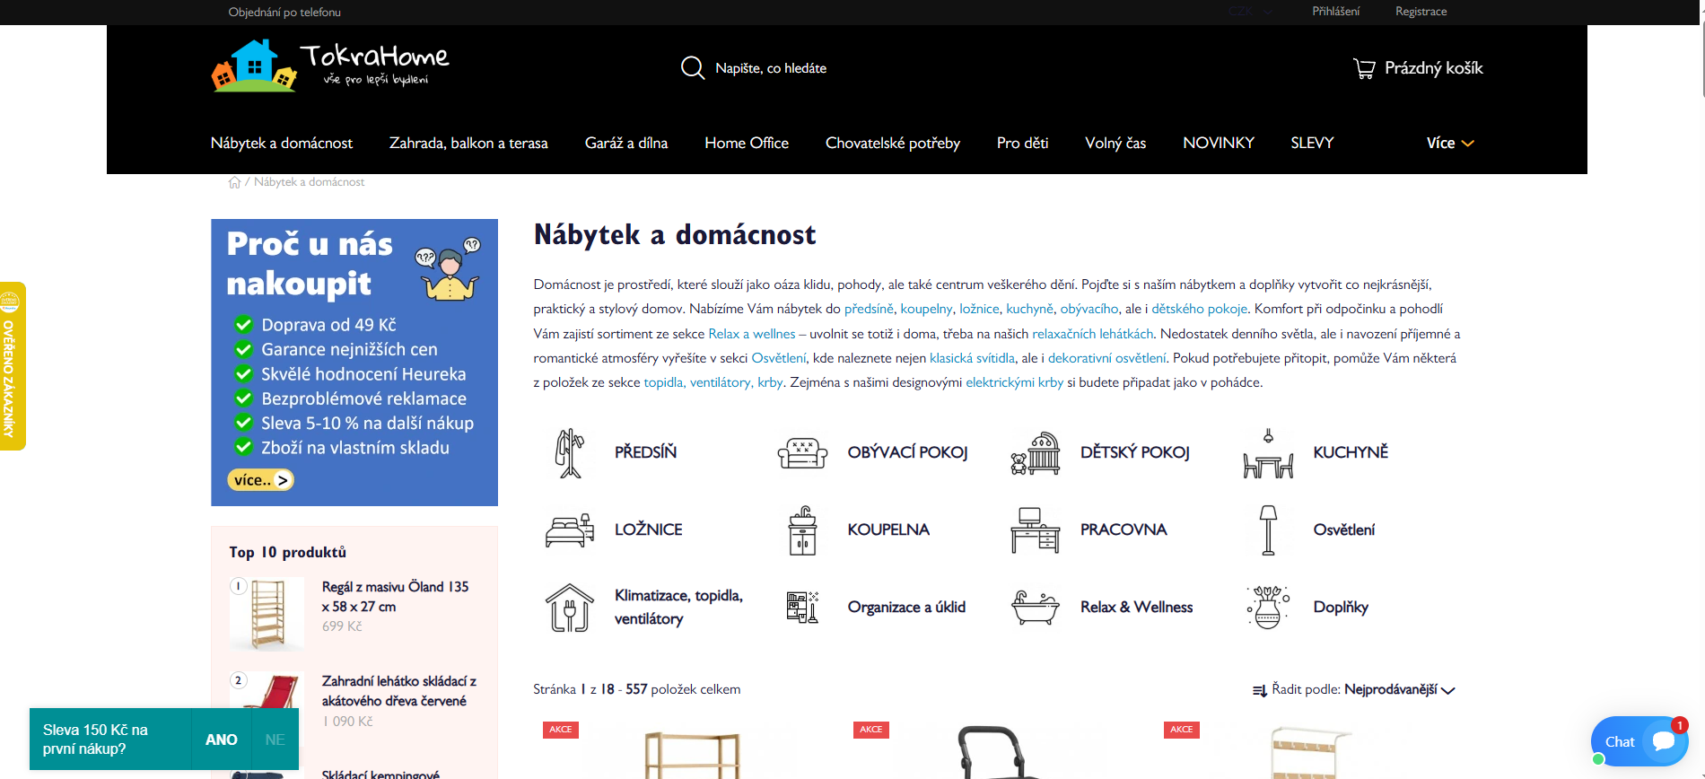Open Volný čas menu
Viewport: 1705px width, 779px height.
[x=1115, y=144]
